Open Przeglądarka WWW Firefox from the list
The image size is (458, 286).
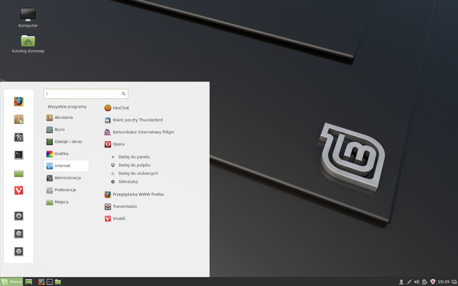click(x=134, y=194)
